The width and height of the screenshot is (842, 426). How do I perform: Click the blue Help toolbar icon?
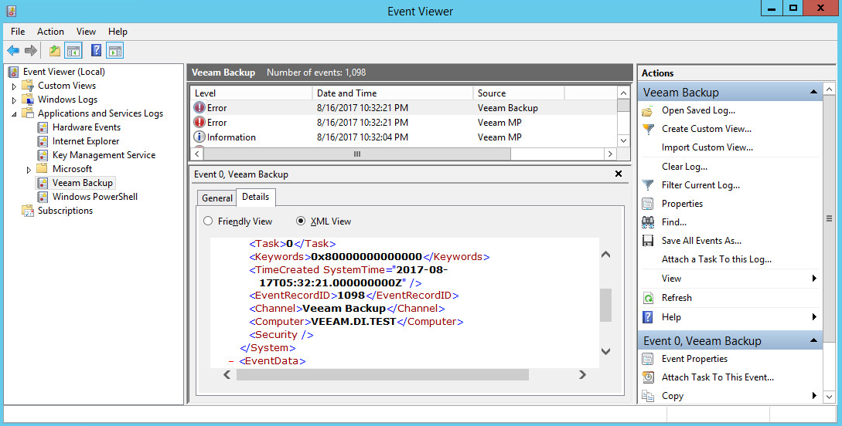tap(96, 51)
